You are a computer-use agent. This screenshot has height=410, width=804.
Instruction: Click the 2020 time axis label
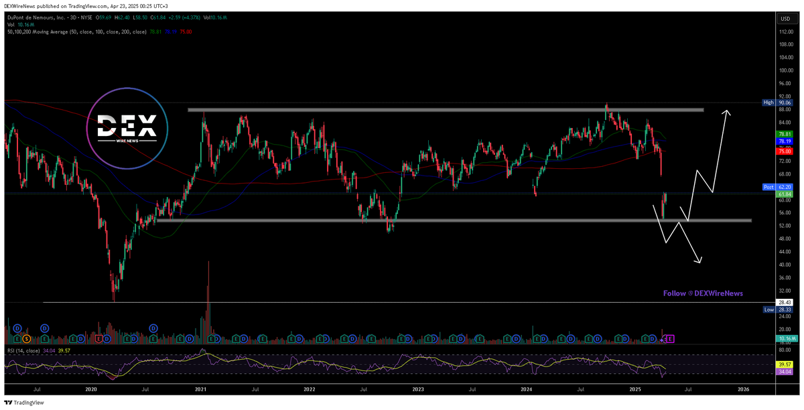91,389
